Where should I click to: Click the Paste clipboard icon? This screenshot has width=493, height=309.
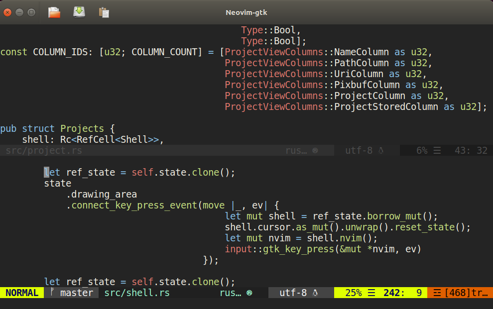pos(104,12)
